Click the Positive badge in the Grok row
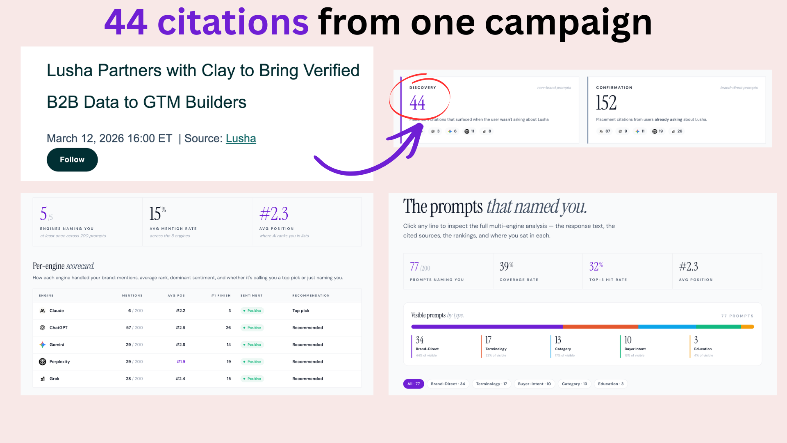Image resolution: width=787 pixels, height=443 pixels. 252,379
